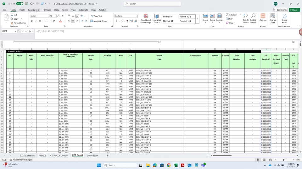Image resolution: width=302 pixels, height=169 pixels.
Task: Toggle Bold formatting
Action: click(32, 21)
